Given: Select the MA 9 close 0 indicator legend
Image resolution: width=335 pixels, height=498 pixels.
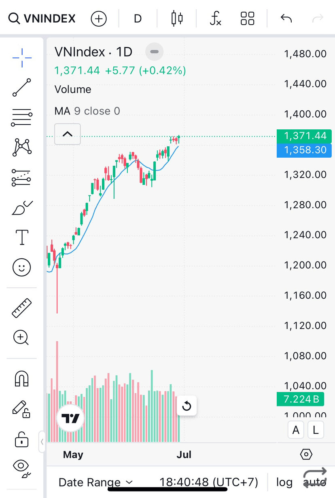Looking at the screenshot, I should (x=87, y=111).
